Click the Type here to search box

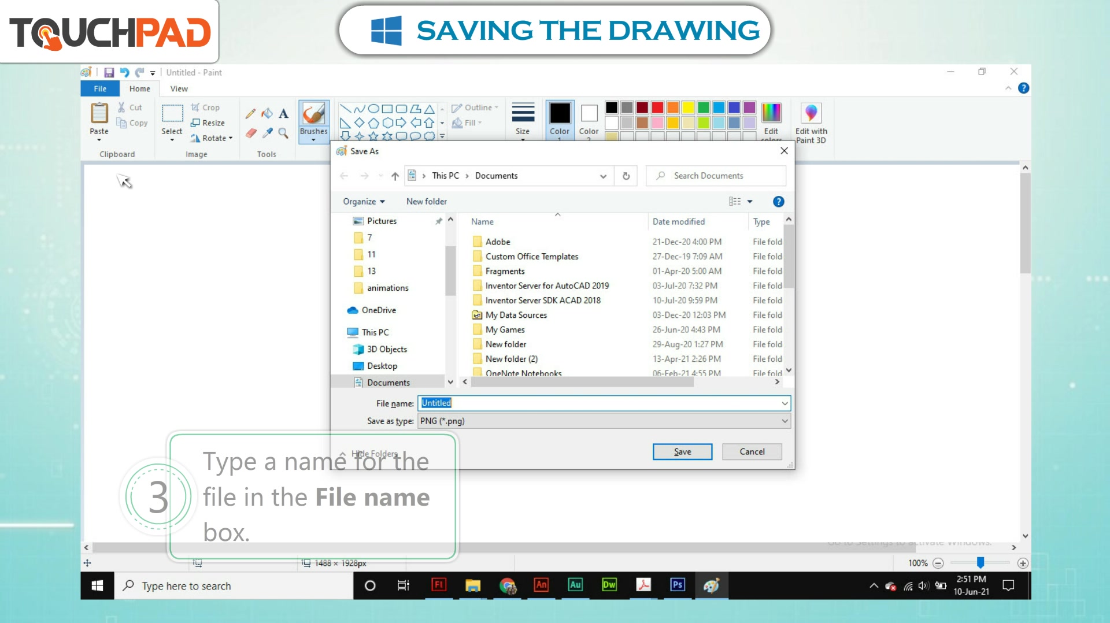click(x=234, y=585)
